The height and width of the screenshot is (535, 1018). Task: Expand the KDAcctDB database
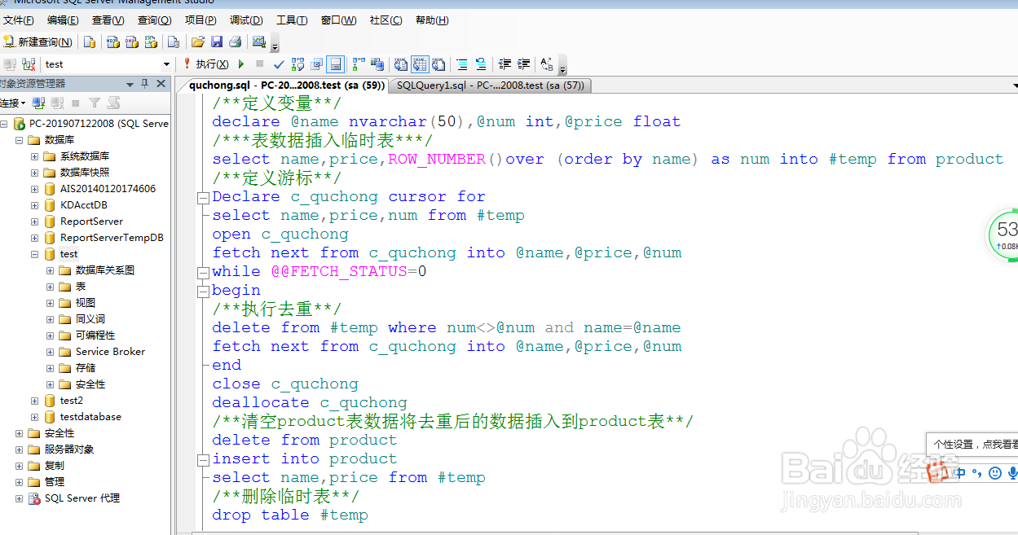coord(34,205)
